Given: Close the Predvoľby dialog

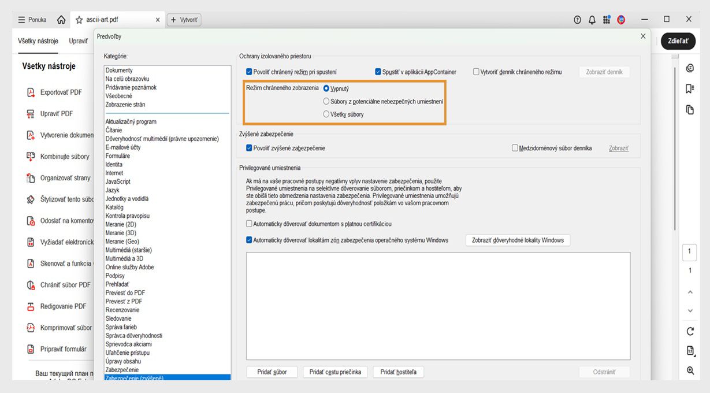Looking at the screenshot, I should coord(643,36).
